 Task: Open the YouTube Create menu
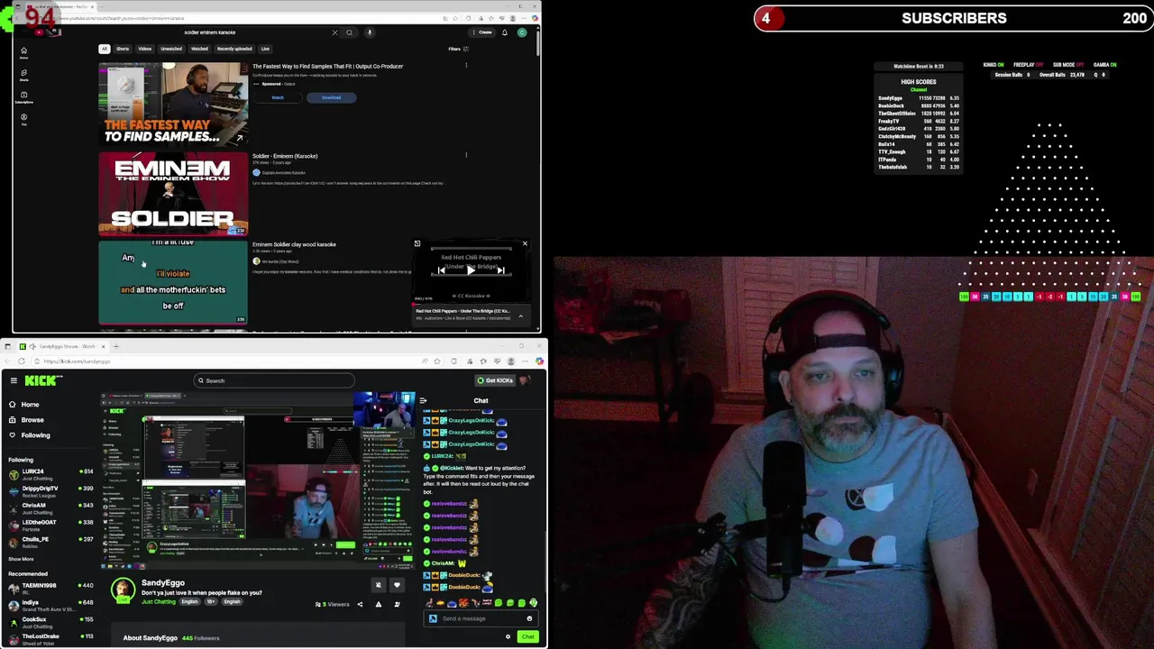point(483,32)
